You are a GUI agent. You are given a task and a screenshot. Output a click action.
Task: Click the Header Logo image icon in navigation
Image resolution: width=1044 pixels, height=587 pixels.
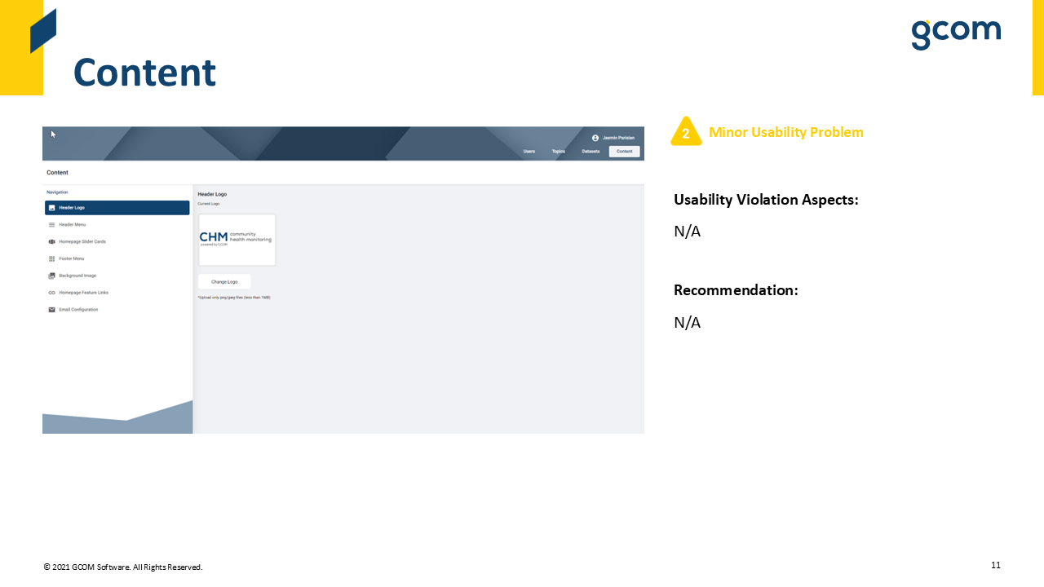(x=52, y=208)
